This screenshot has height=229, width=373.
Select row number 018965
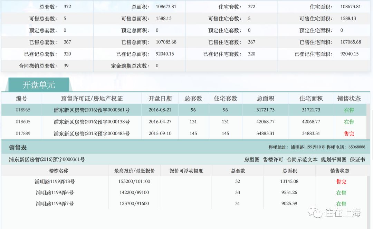pos(23,110)
